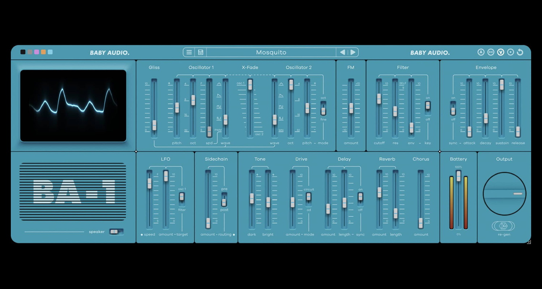542x289 pixels.
Task: Click Oscillator 1 pitch slider handle
Action: (x=177, y=108)
